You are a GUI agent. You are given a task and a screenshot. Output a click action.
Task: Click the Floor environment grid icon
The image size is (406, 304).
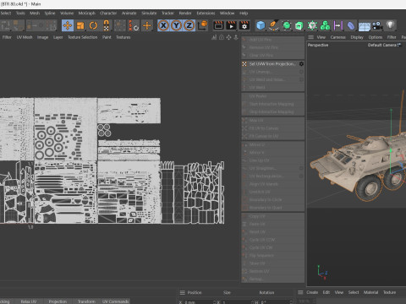point(365,26)
